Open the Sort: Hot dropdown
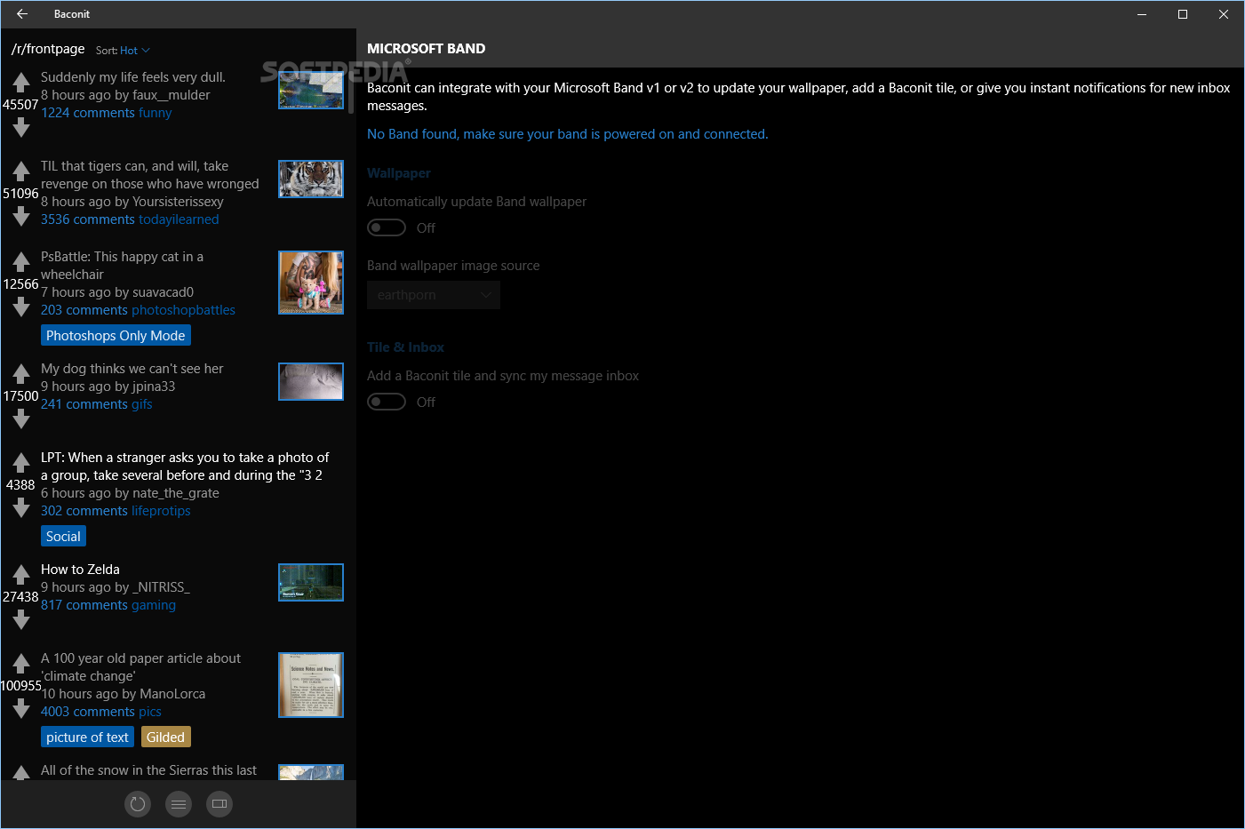Viewport: 1245px width, 829px height. click(124, 51)
